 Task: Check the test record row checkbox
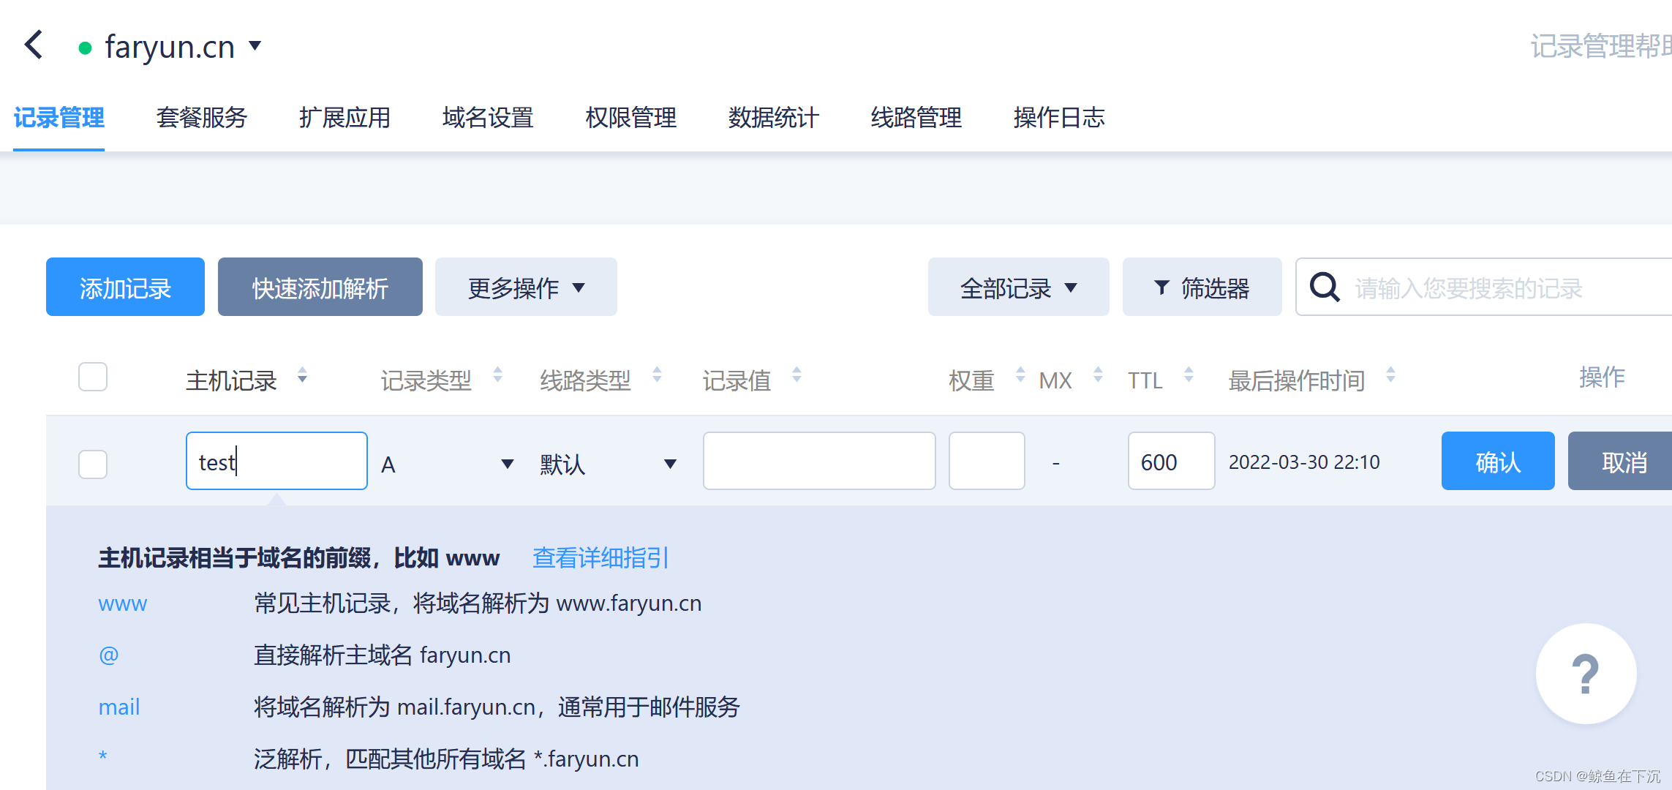pyautogui.click(x=93, y=464)
